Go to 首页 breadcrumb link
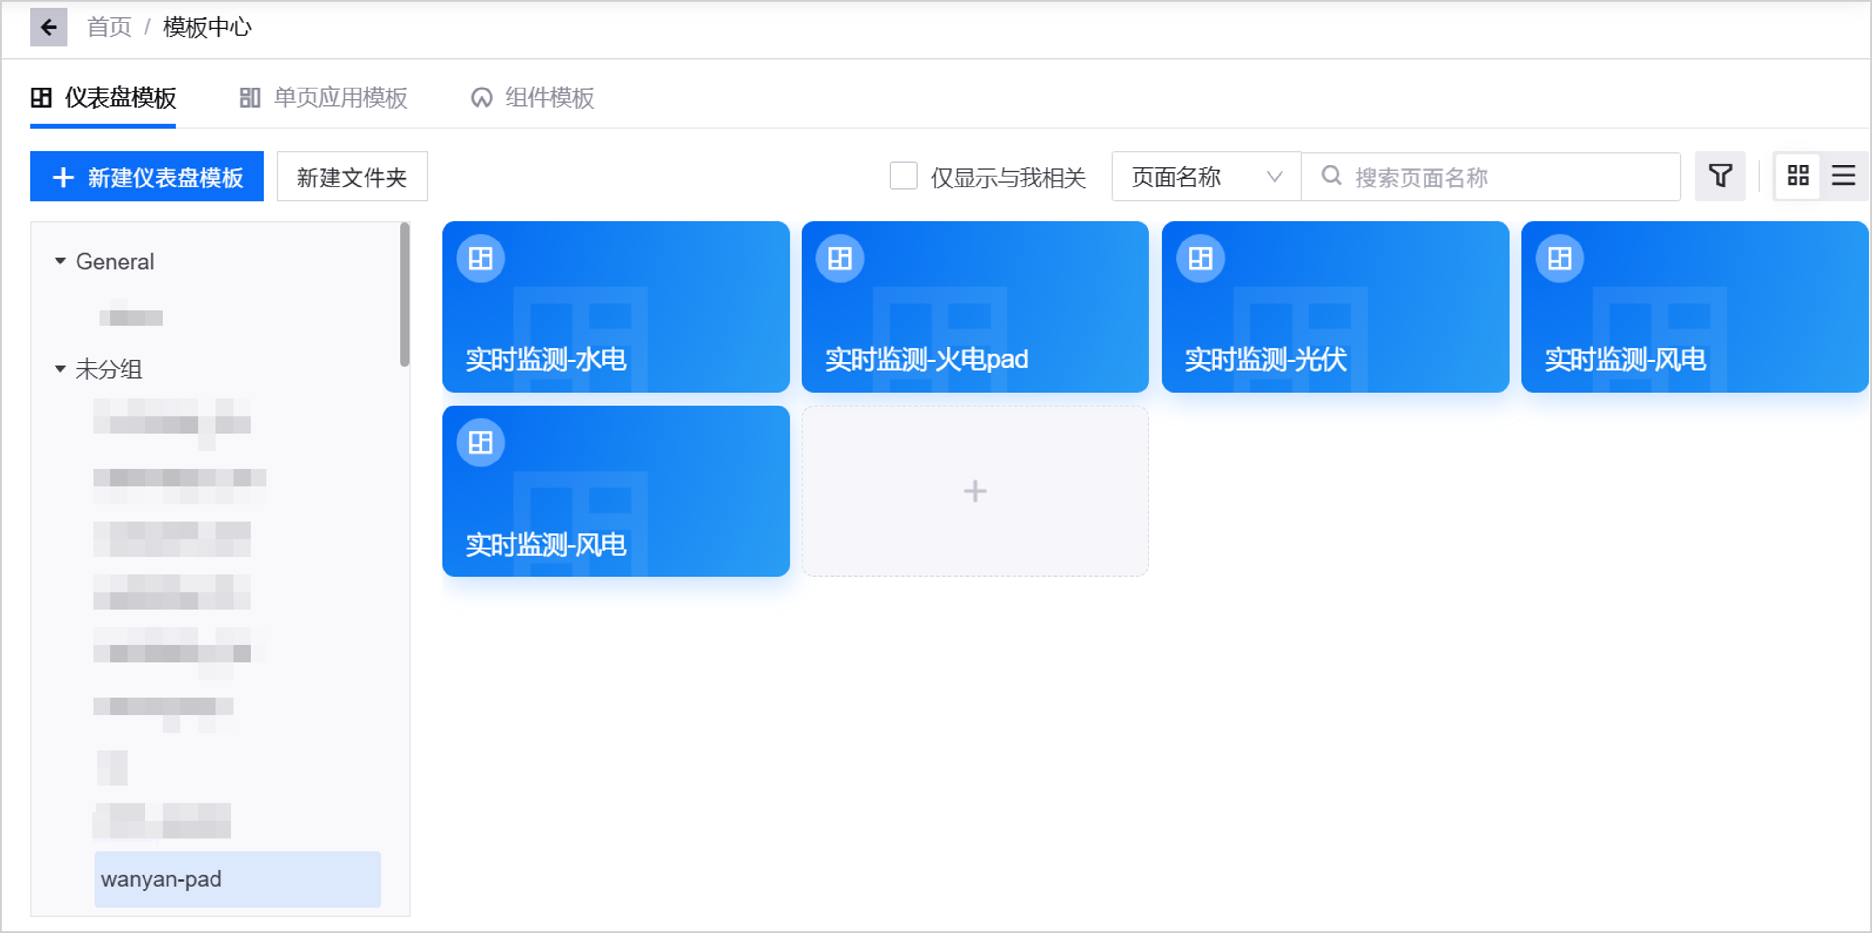This screenshot has height=933, width=1872. point(109,28)
